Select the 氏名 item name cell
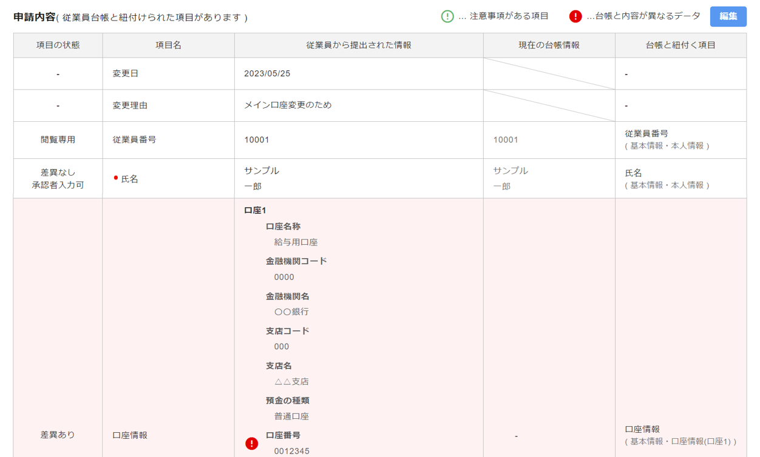The height and width of the screenshot is (457, 760). tap(169, 178)
